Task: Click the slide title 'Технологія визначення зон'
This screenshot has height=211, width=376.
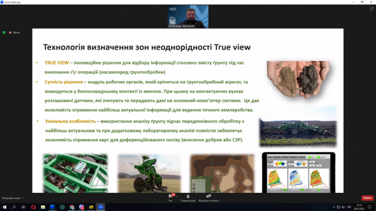Action: pyautogui.click(x=97, y=47)
